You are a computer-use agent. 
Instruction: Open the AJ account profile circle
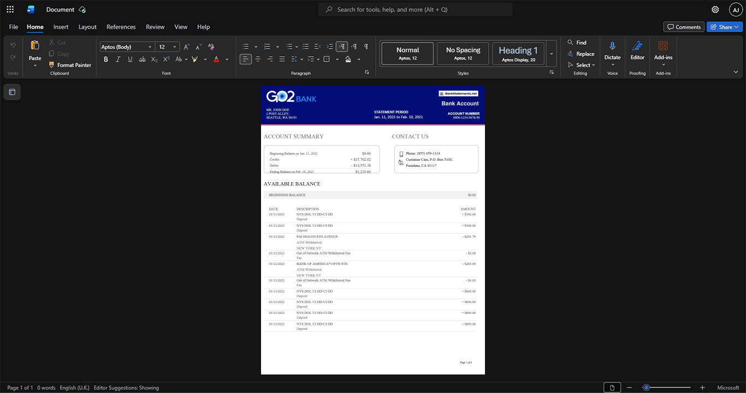tap(736, 9)
